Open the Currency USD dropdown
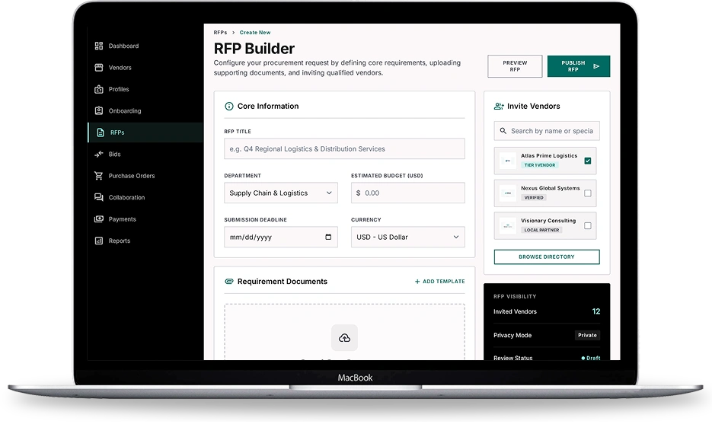 pos(407,237)
